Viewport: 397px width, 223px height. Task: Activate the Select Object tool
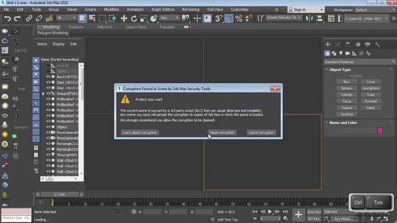[83, 19]
